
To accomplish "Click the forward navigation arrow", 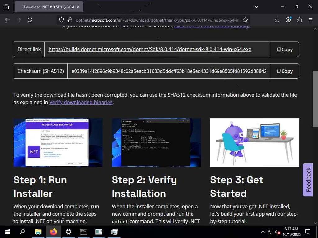I will pos(19,20).
